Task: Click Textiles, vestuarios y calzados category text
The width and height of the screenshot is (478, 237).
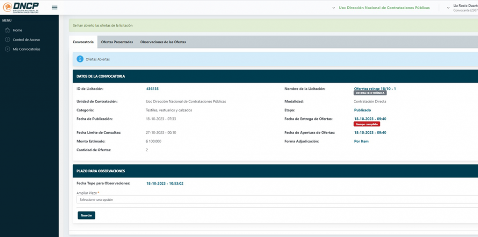Action: point(169,110)
